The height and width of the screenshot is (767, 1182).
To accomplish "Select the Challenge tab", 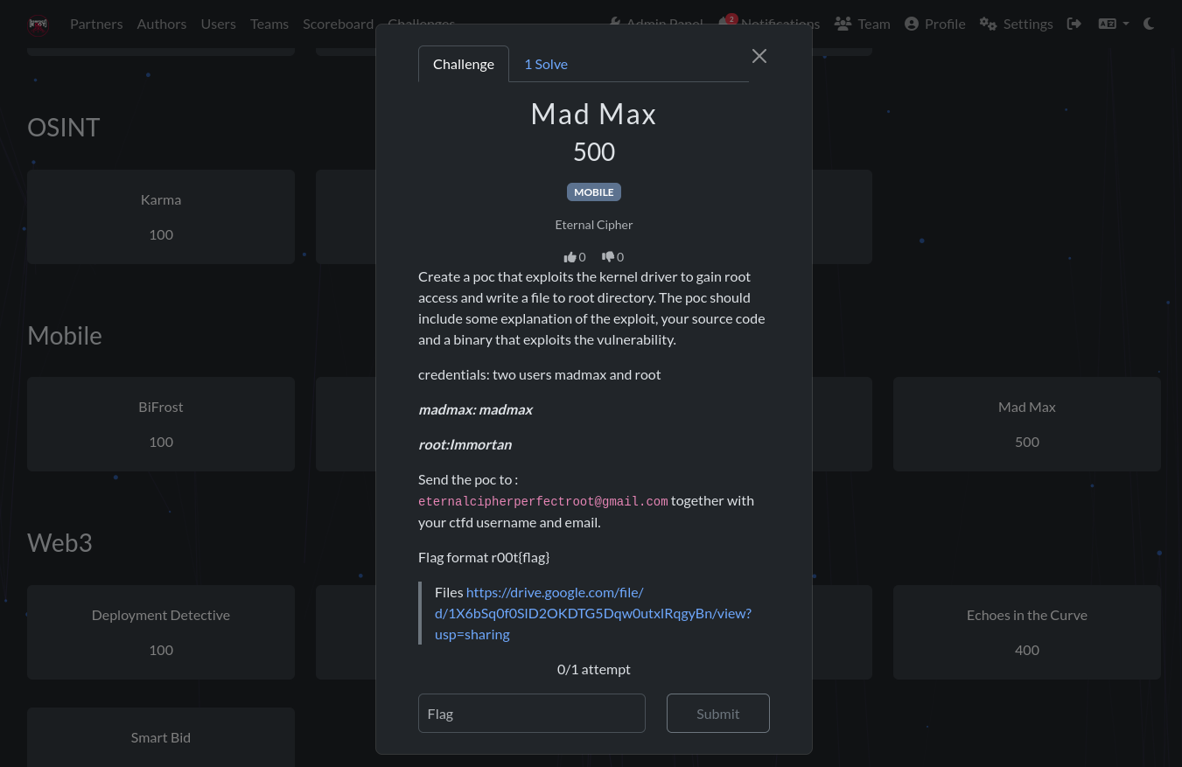I will click(464, 64).
